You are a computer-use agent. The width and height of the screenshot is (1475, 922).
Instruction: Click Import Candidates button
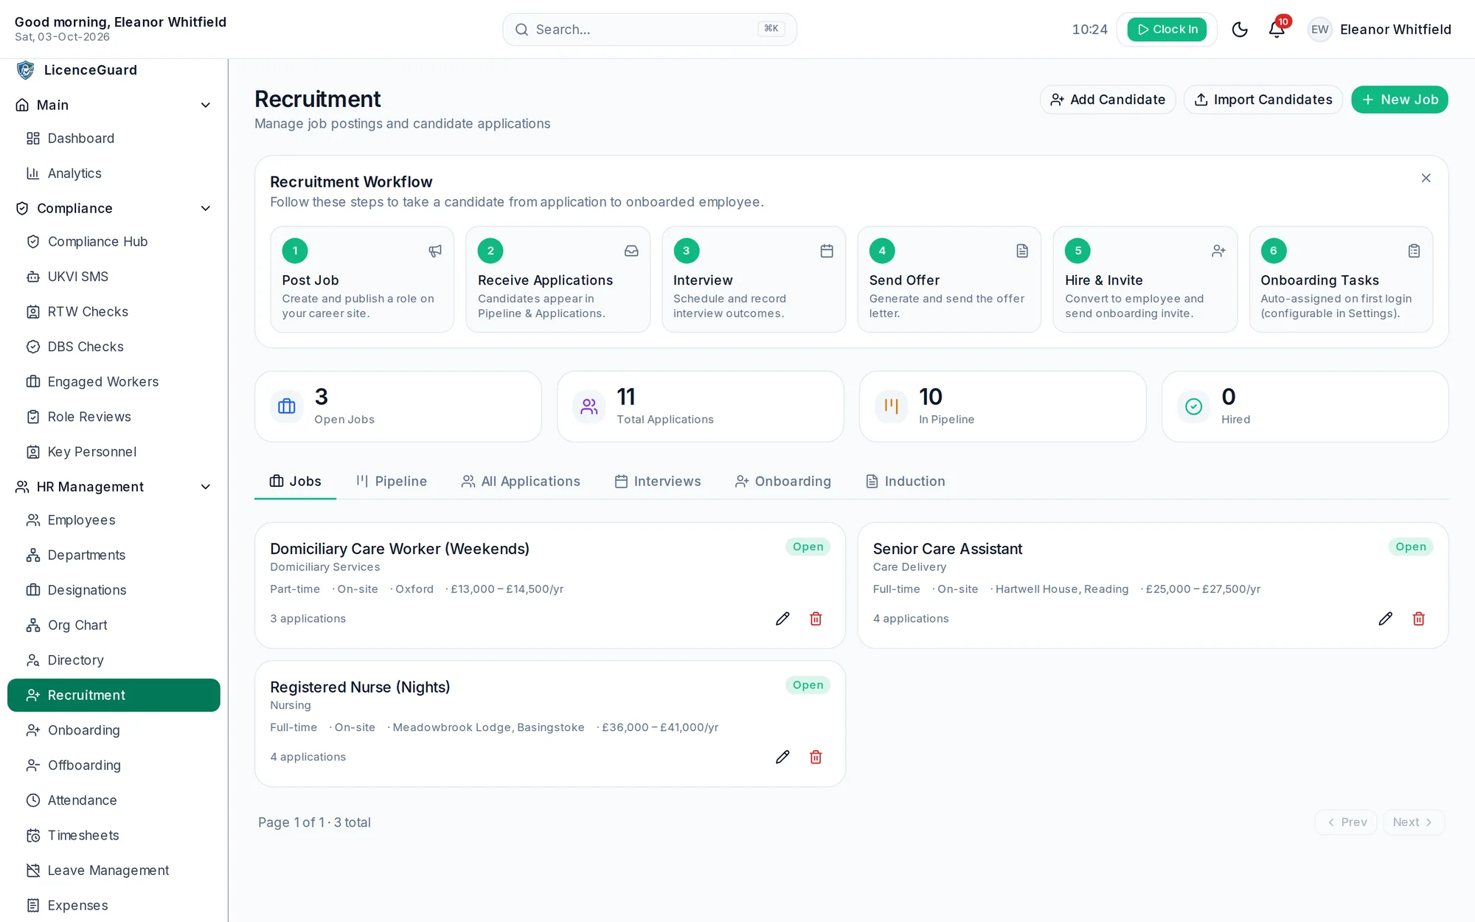pos(1263,100)
